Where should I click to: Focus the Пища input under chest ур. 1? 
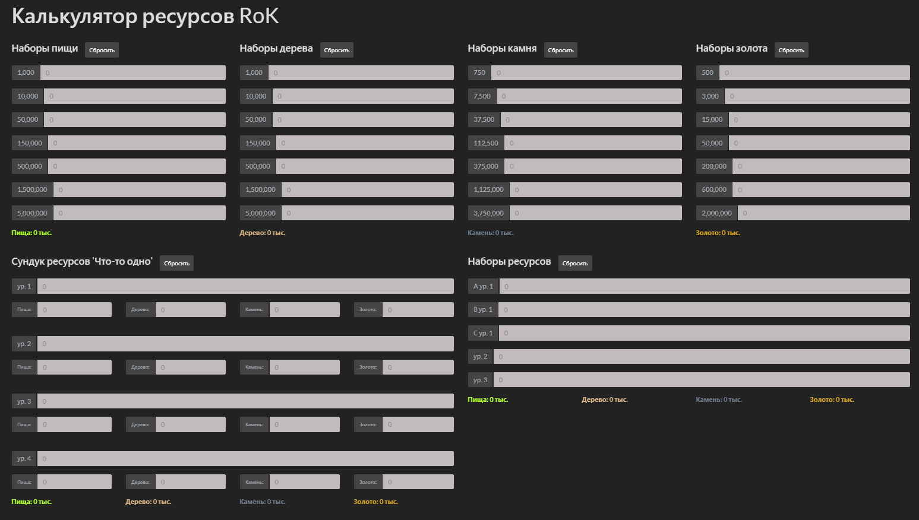(x=74, y=309)
